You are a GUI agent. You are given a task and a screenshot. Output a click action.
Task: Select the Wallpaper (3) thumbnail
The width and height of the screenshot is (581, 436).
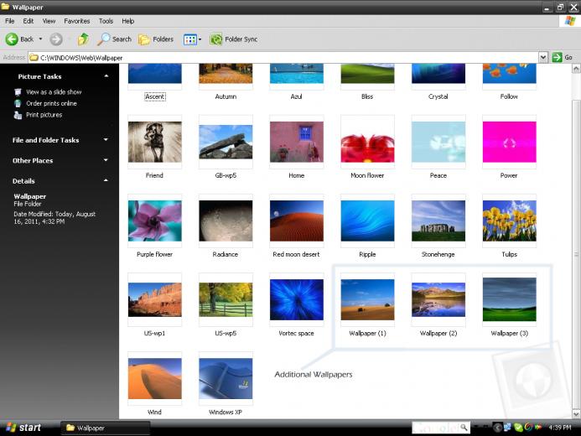tap(509, 299)
